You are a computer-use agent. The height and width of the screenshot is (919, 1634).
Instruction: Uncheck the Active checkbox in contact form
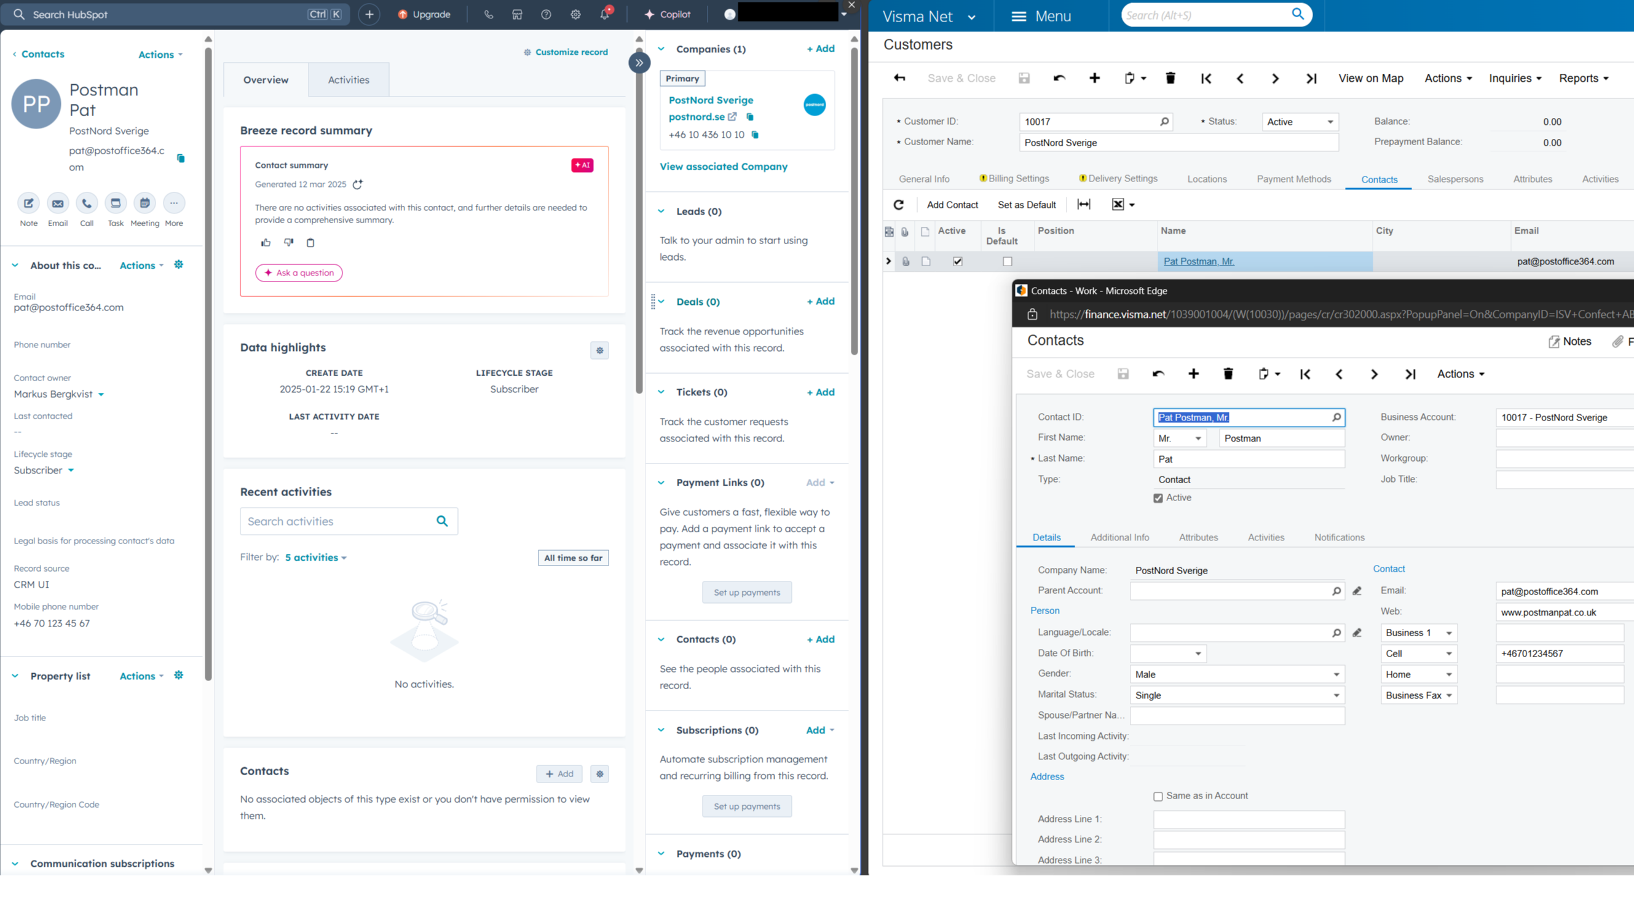(x=1158, y=499)
